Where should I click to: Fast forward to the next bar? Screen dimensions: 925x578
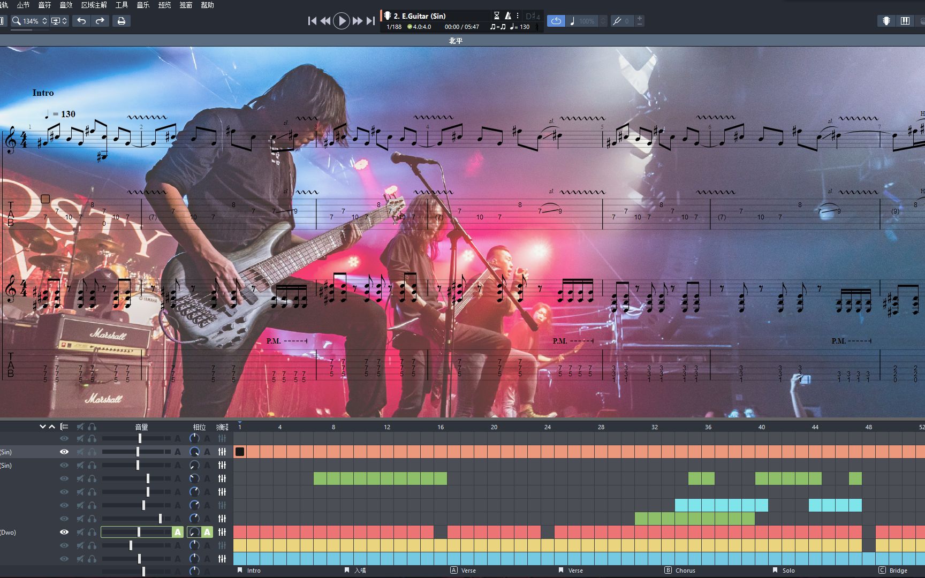pos(357,21)
